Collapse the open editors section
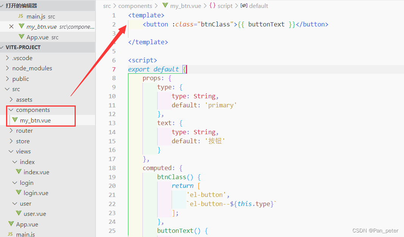This screenshot has height=237, width=404. [x=2, y=6]
